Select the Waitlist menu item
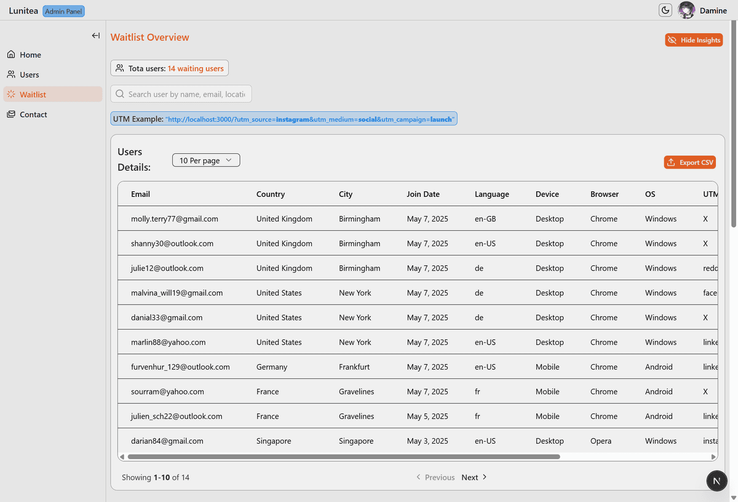 tap(53, 94)
